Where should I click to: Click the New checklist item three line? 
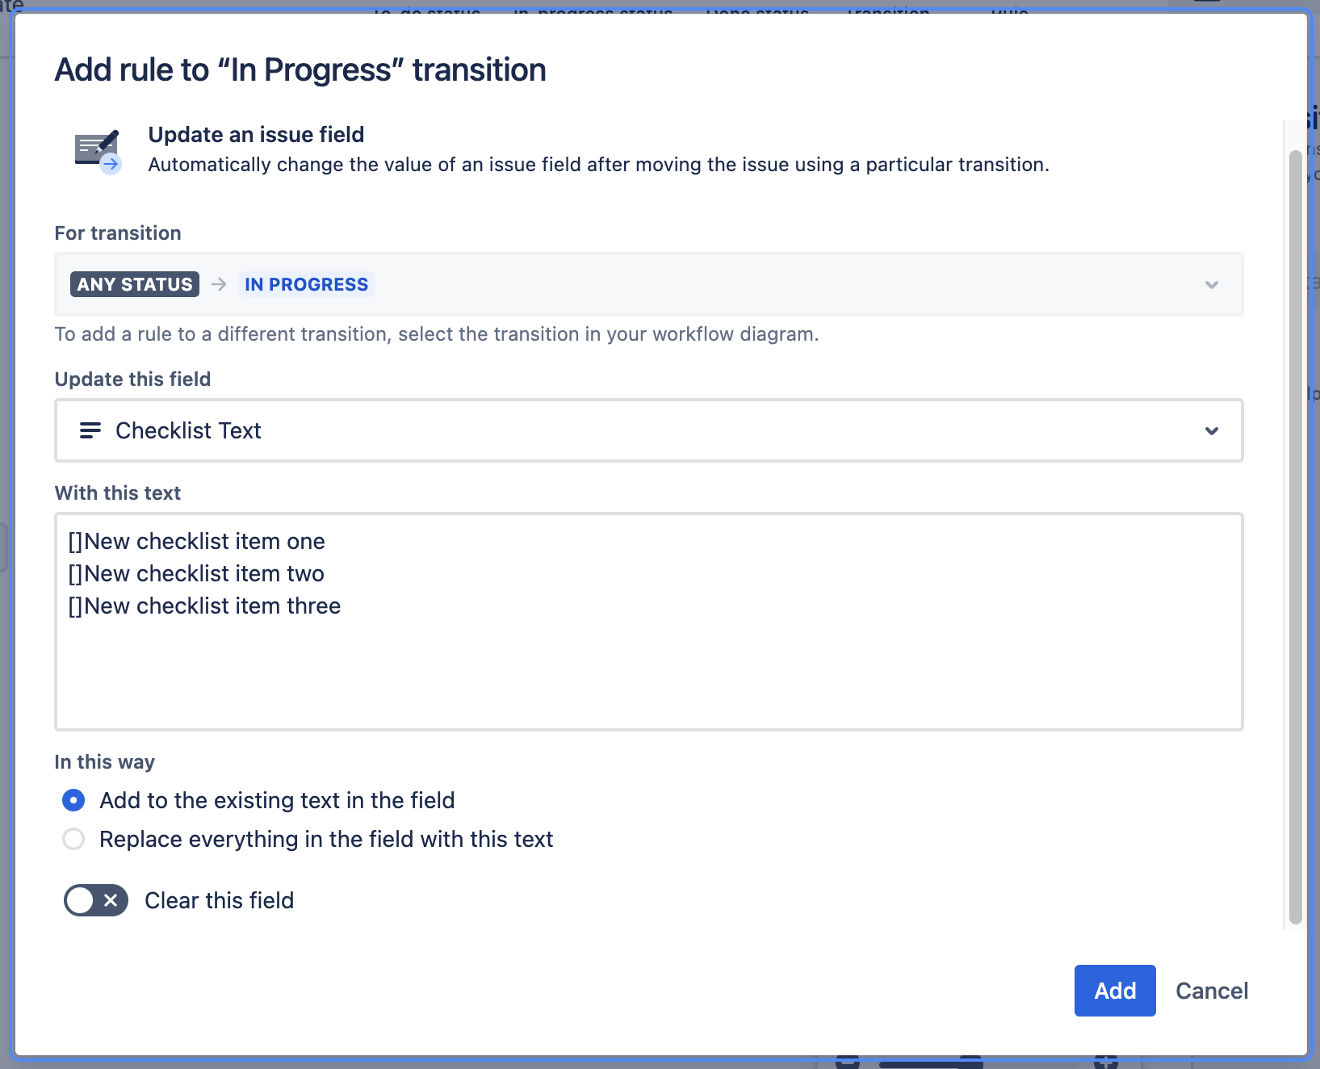pyautogui.click(x=212, y=606)
